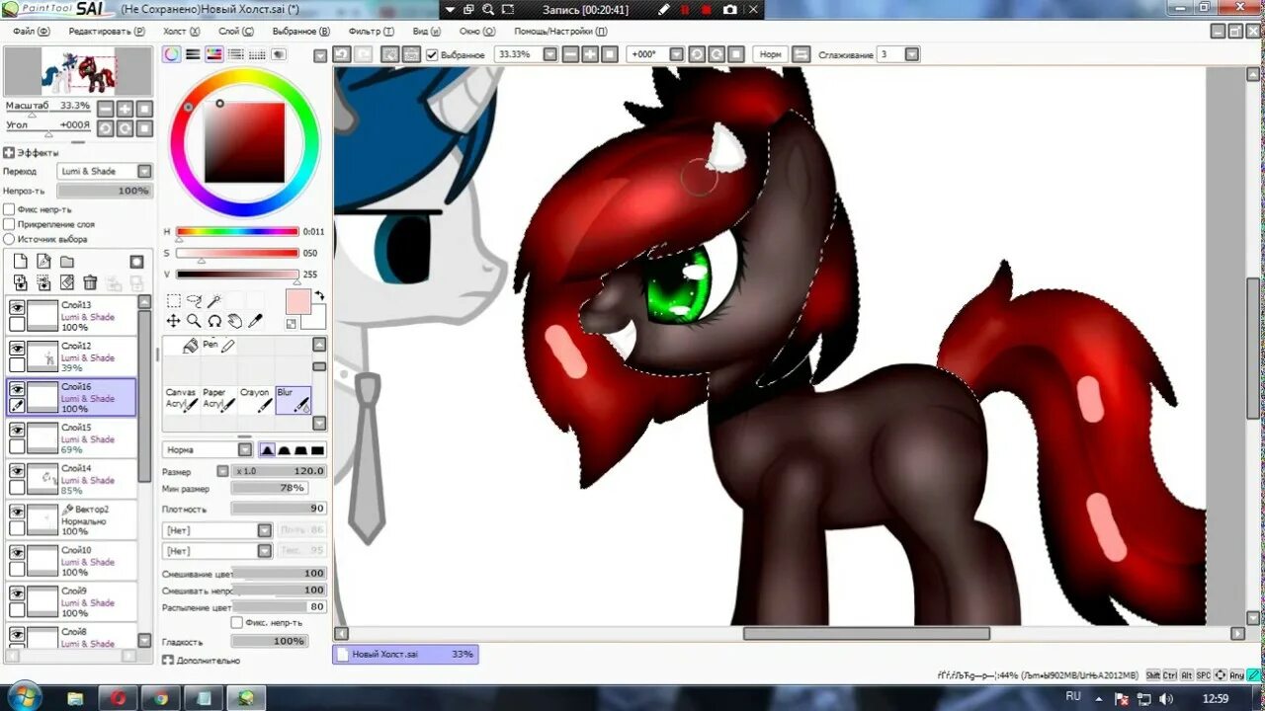1265x711 pixels.
Task: Hide layer Вектор2
Action: click(17, 512)
